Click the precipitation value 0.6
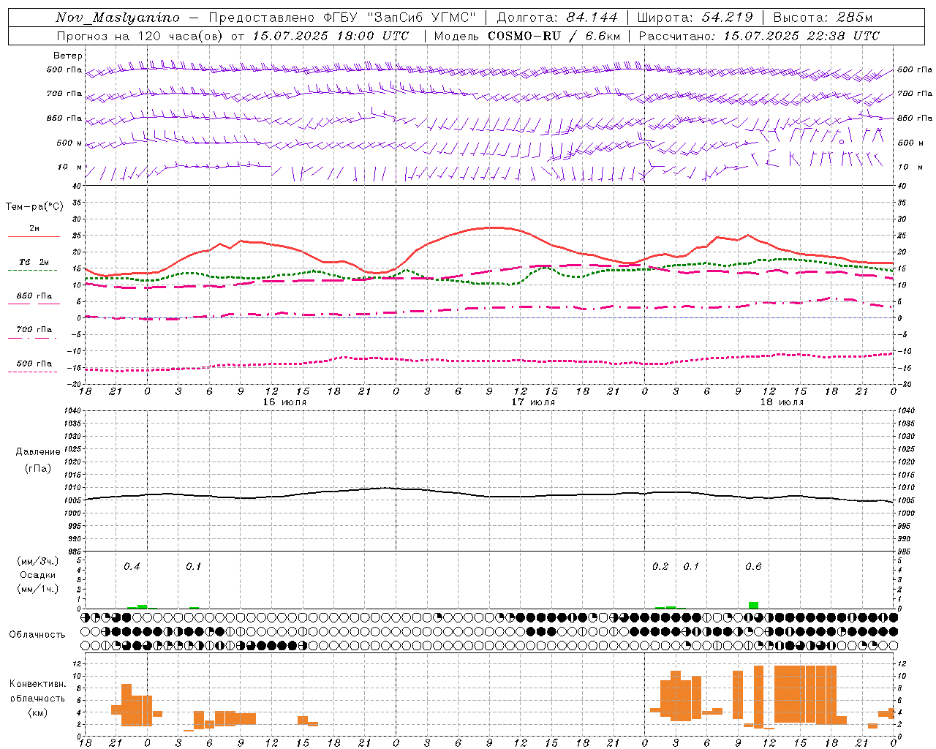 [753, 566]
